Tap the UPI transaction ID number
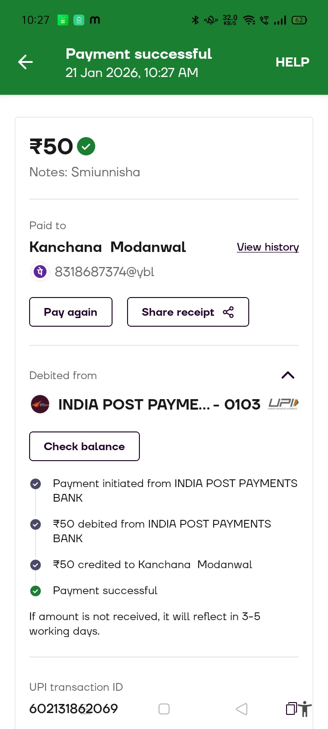Screen dimensions: 328x729 click(x=73, y=708)
